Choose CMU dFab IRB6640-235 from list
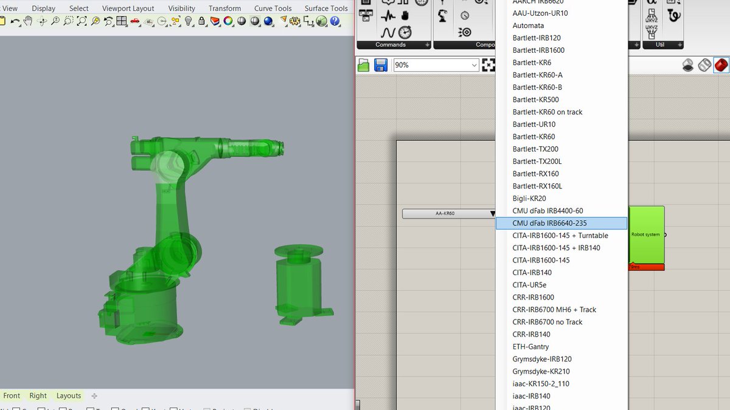730x410 pixels. (x=562, y=223)
